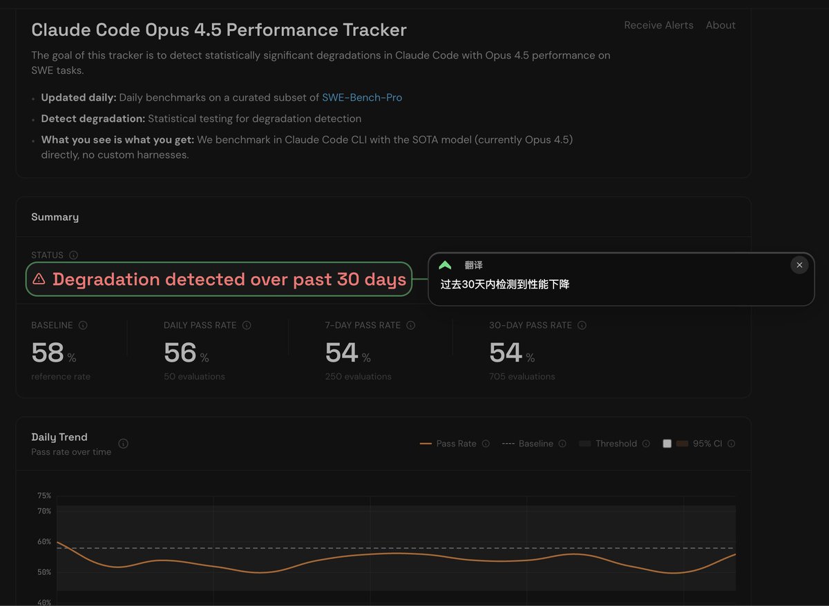Click the info icon next to Daily Trend
The width and height of the screenshot is (829, 606).
pyautogui.click(x=123, y=444)
